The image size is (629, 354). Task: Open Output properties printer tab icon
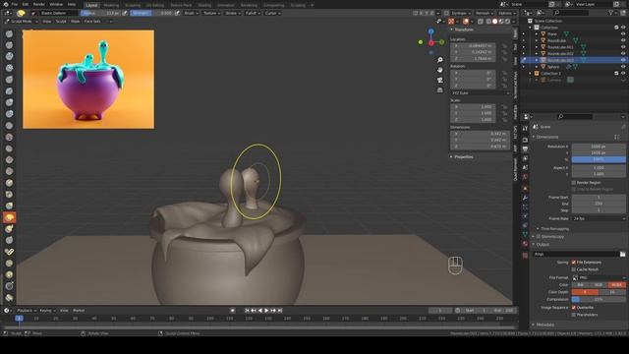point(525,148)
